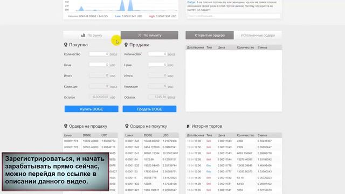Select buy order priced 0.00011543
Image resolution: width=345 pixels, height=194 pixels.
coord(151,141)
